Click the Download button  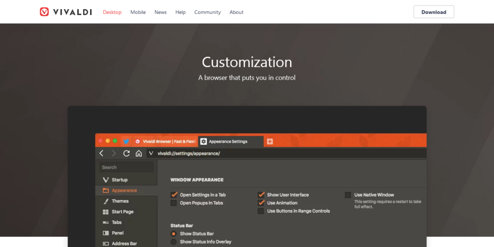[434, 12]
